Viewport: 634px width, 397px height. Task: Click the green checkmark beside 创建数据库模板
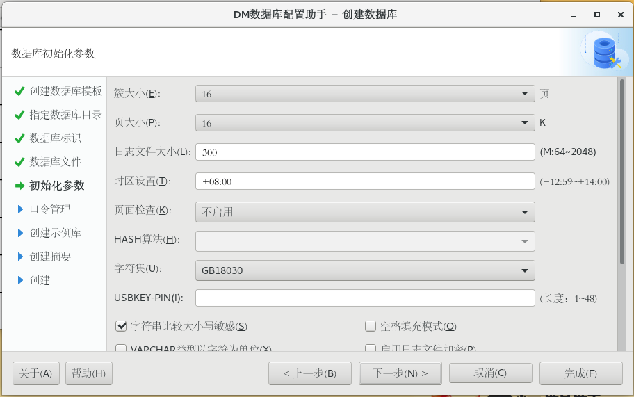[19, 91]
